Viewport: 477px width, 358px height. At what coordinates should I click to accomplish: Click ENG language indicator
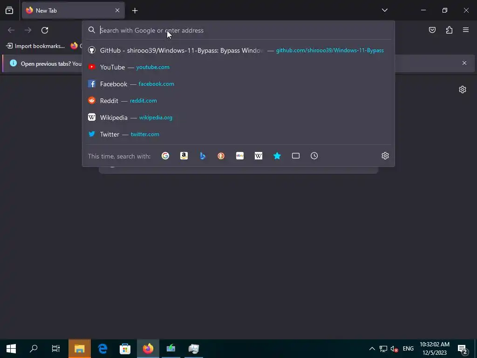408,349
